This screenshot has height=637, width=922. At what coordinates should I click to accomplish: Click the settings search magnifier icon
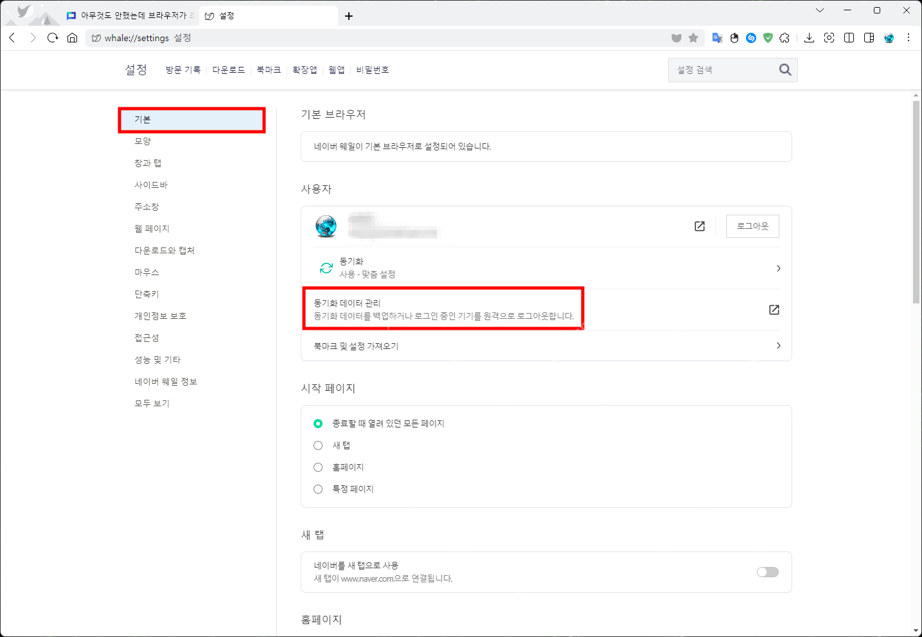click(x=785, y=69)
